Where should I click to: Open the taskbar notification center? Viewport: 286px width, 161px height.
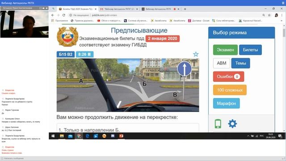tap(280, 136)
